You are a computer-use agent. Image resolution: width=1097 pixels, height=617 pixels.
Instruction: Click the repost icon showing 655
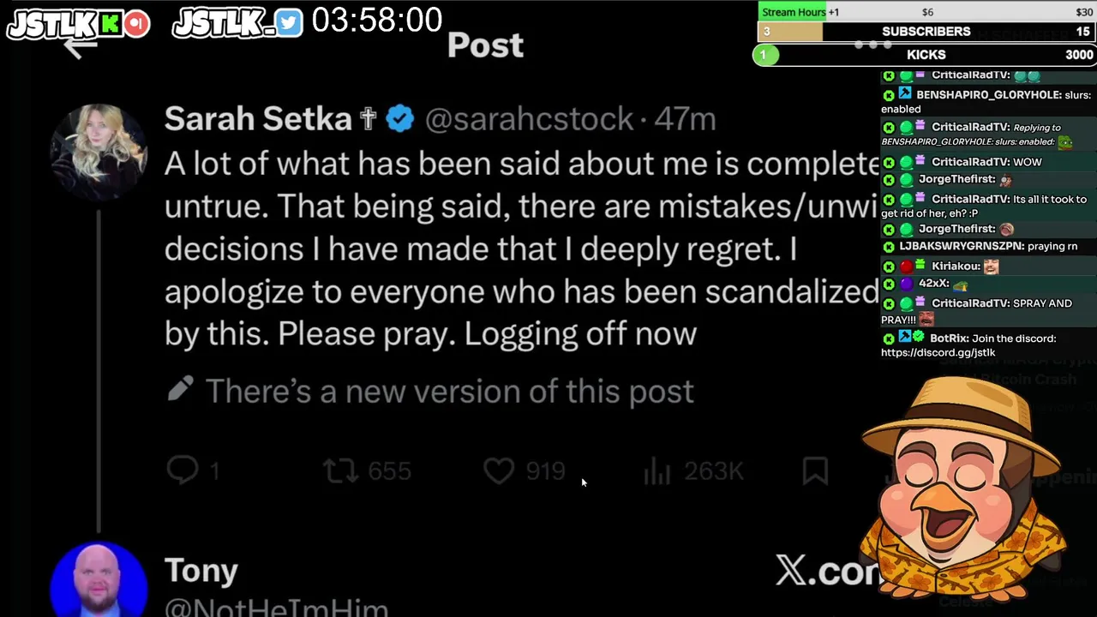click(x=341, y=470)
